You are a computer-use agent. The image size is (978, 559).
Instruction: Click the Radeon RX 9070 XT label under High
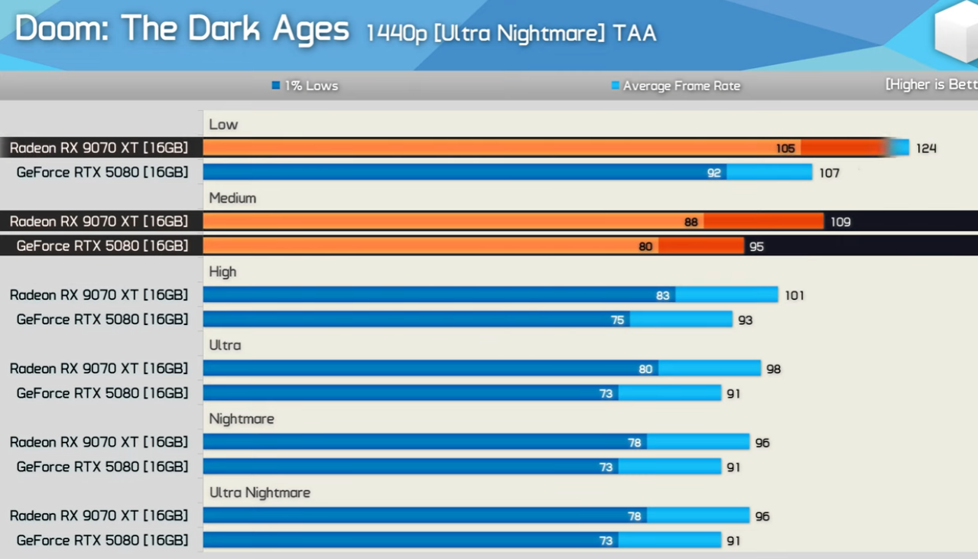tap(99, 294)
